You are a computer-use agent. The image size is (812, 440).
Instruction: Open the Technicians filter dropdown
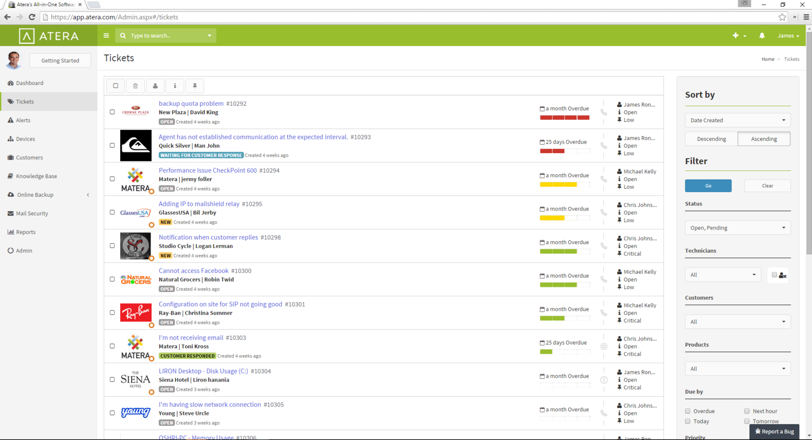(x=723, y=275)
